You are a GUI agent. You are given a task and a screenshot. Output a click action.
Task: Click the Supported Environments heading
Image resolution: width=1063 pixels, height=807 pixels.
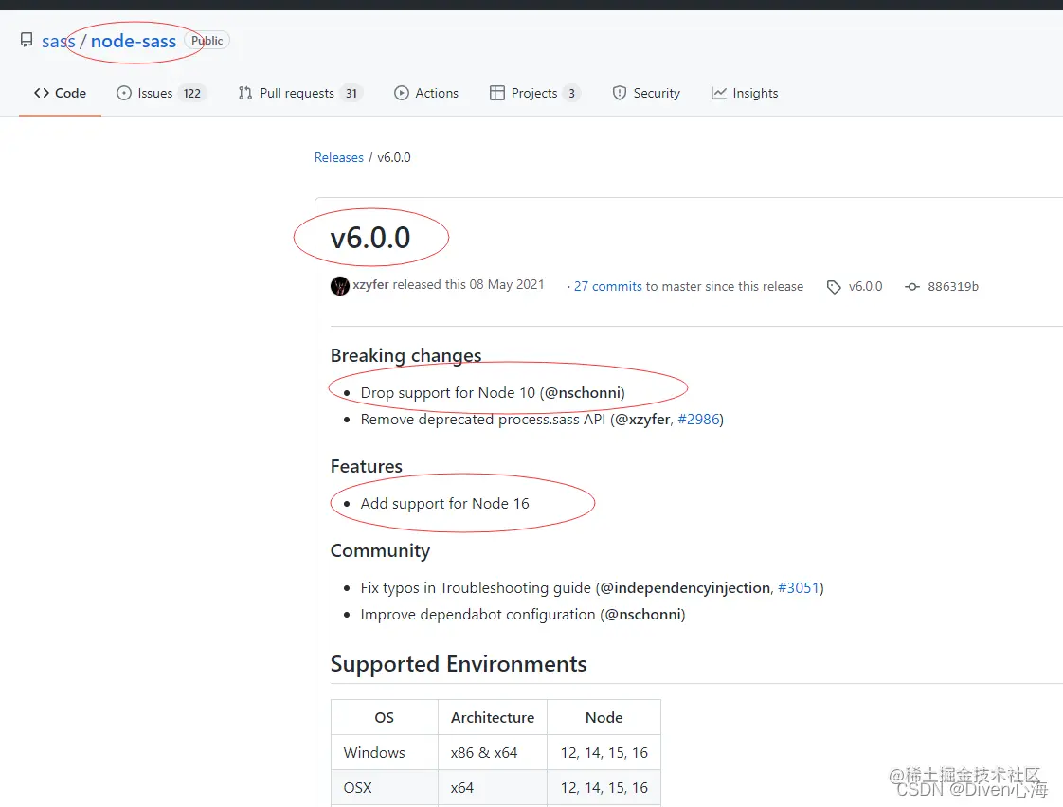[459, 664]
